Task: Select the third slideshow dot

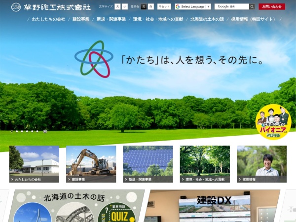Action: [22, 131]
